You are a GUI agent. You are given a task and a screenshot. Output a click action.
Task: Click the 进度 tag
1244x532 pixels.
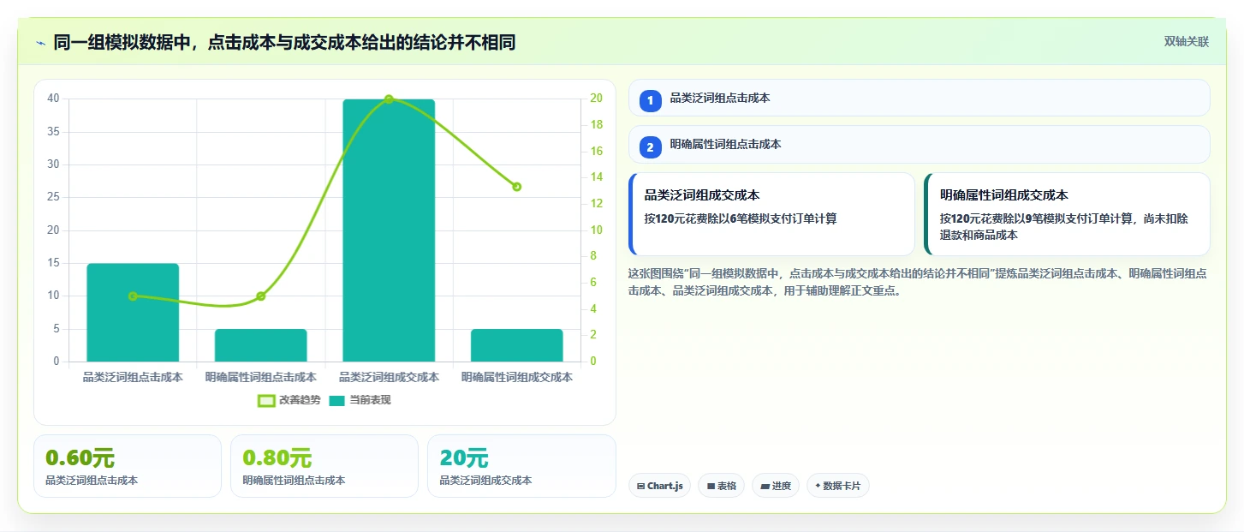[776, 486]
